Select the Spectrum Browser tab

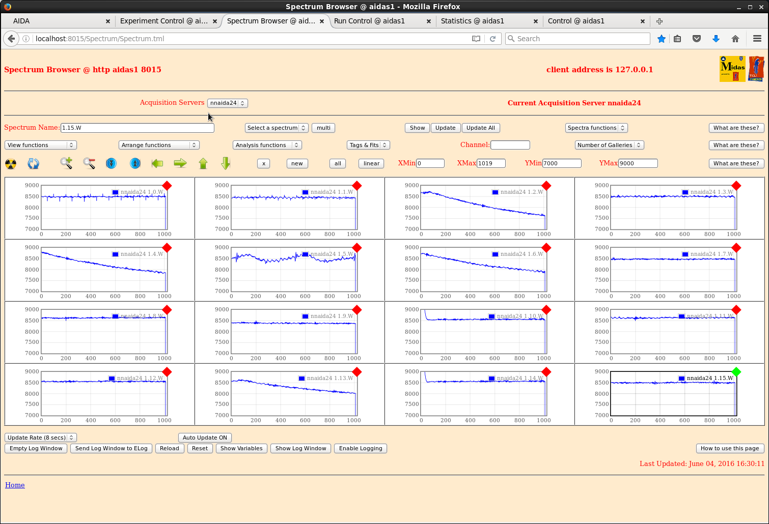click(x=275, y=21)
